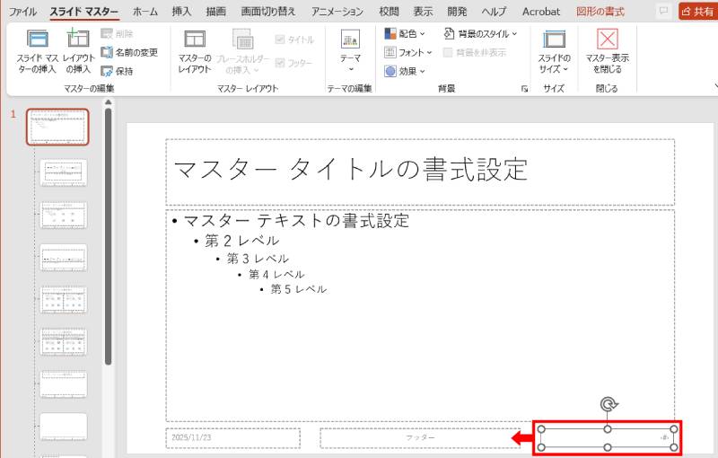Screen dimensions: 718x458
Task: Open Background group dialog launcher icon
Action: (x=524, y=89)
